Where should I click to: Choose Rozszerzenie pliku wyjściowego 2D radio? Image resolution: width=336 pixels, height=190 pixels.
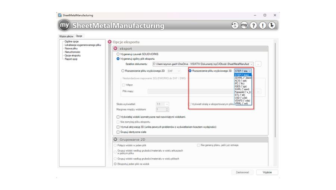[123, 71]
